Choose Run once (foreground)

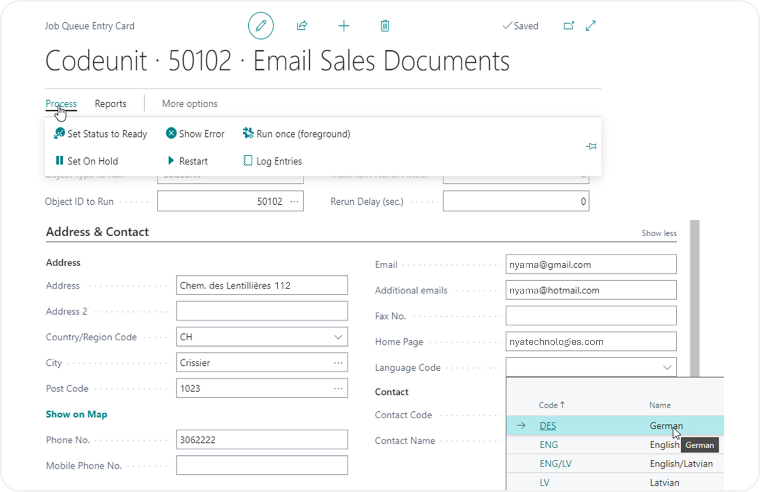296,134
